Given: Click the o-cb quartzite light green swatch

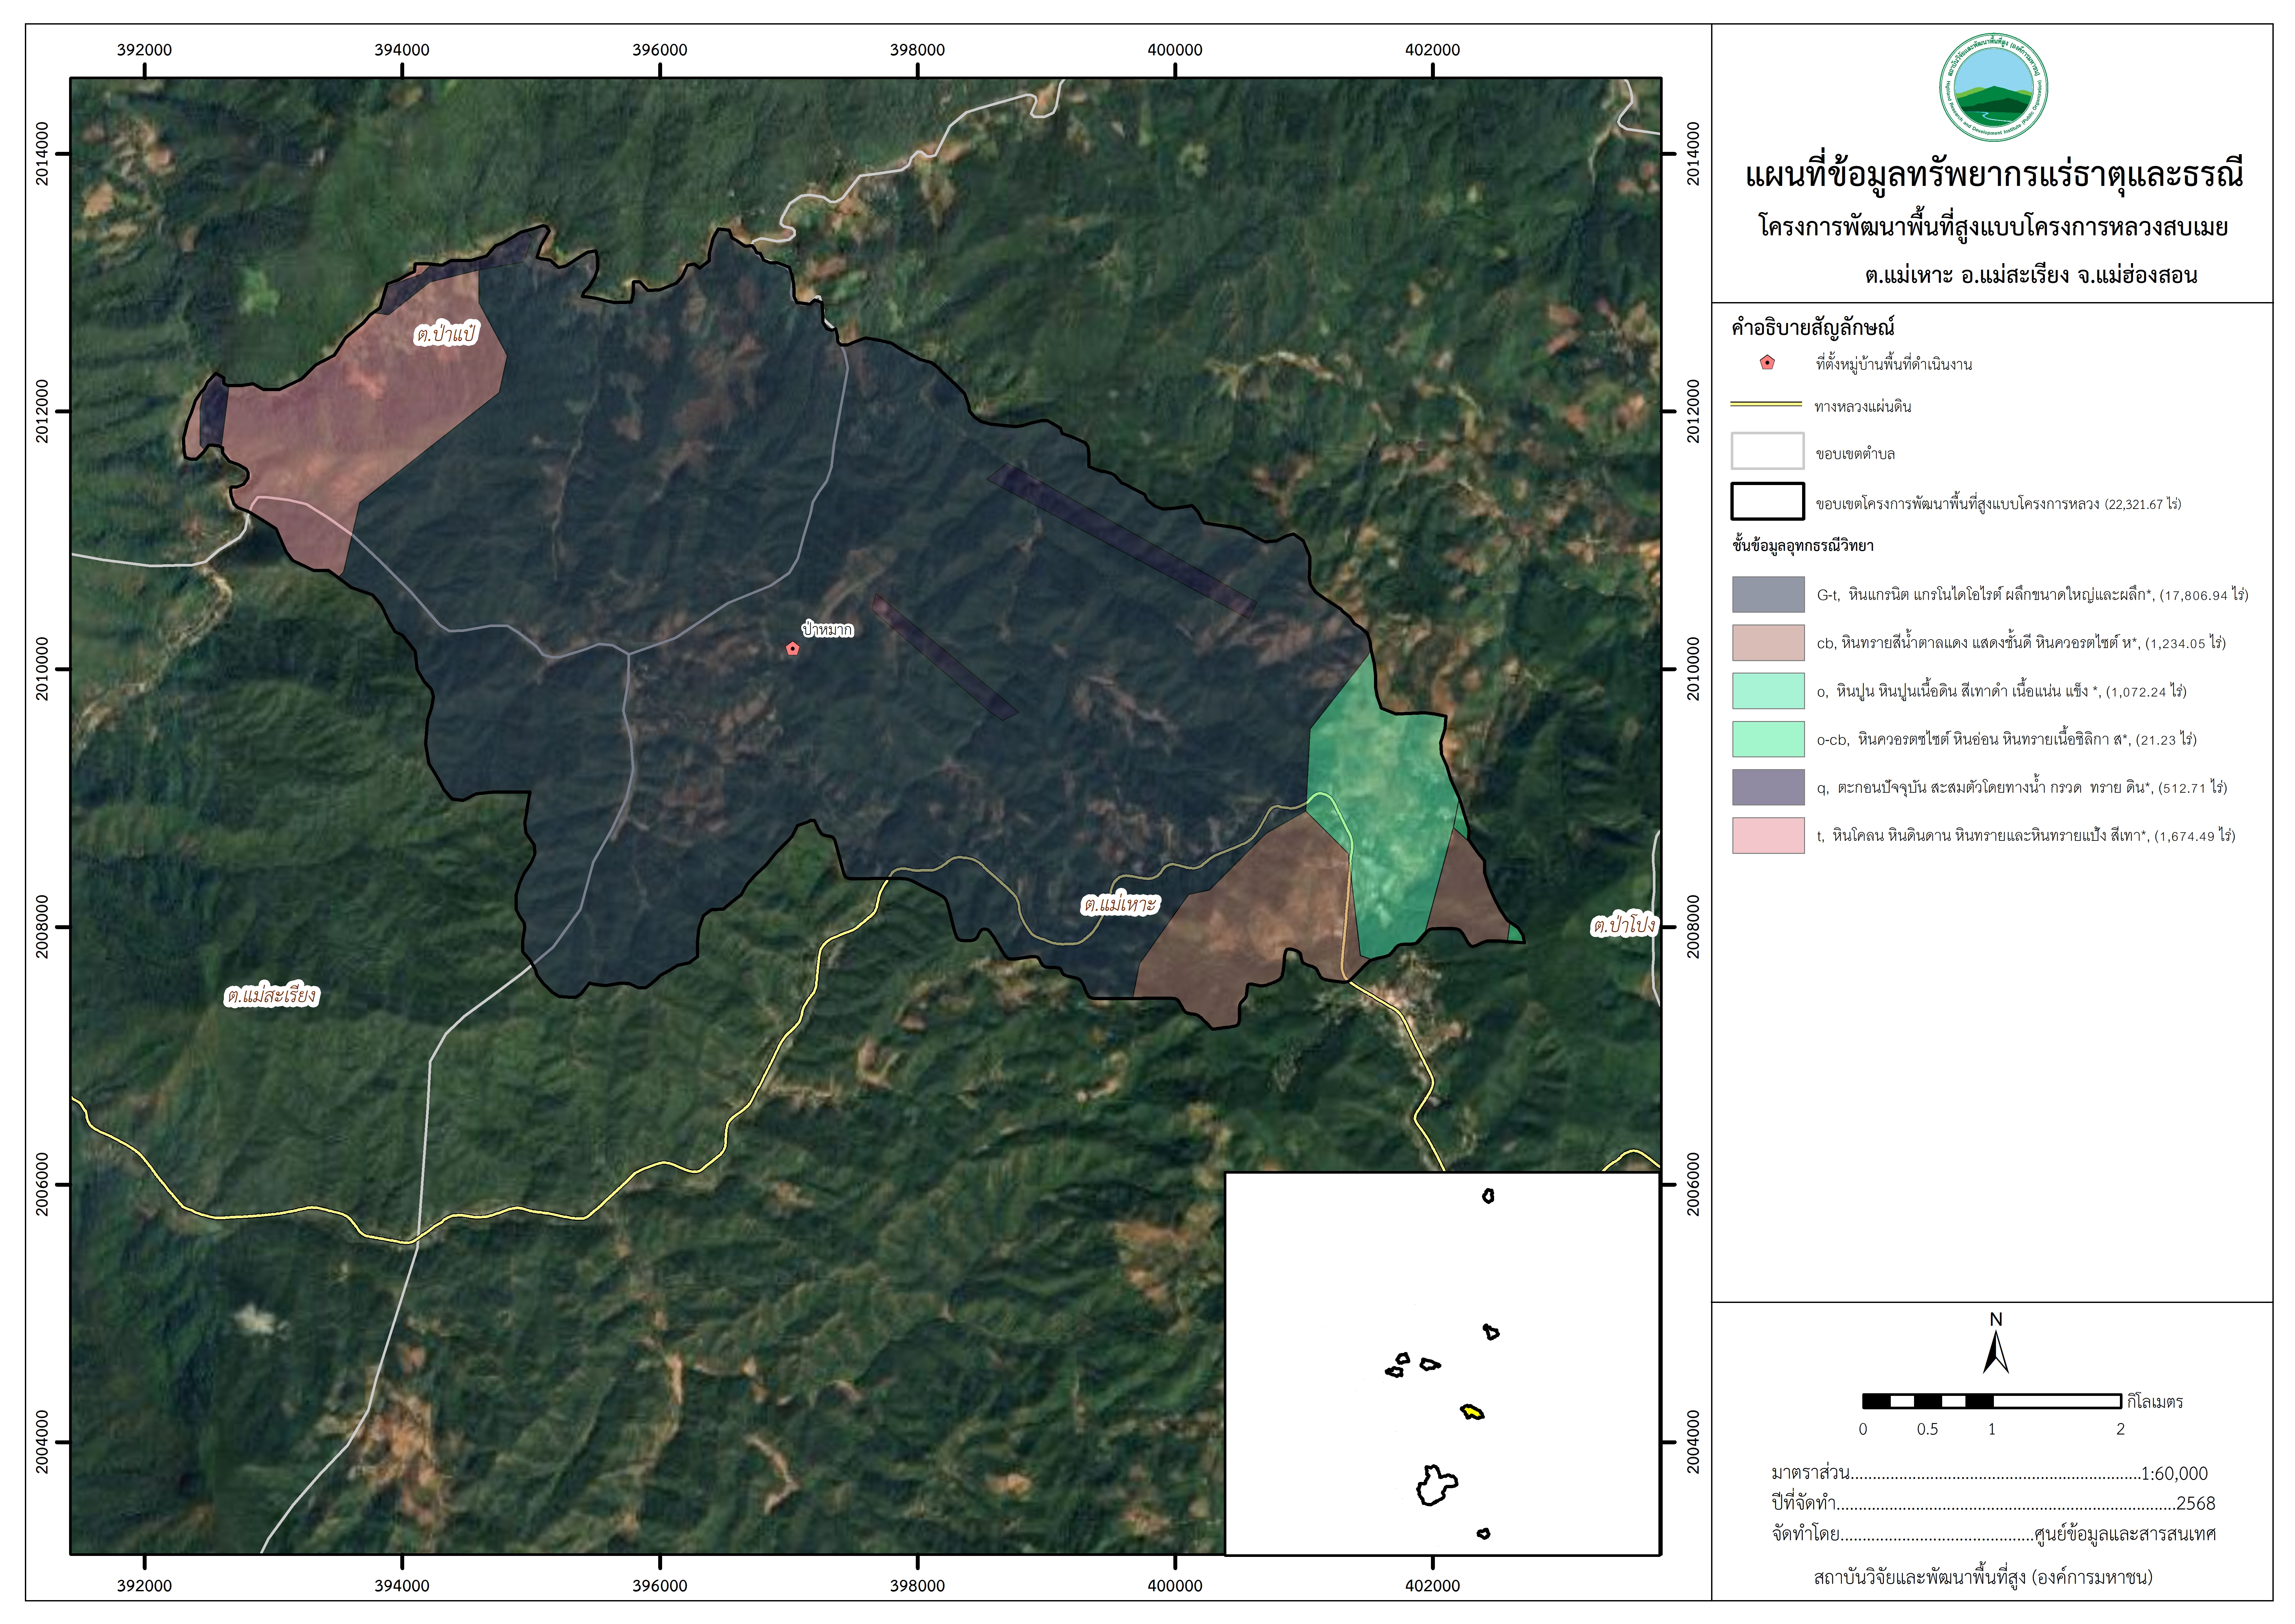Looking at the screenshot, I should coord(1768,739).
